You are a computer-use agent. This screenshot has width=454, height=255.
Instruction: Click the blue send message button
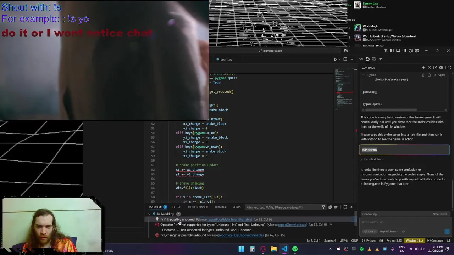(447, 232)
